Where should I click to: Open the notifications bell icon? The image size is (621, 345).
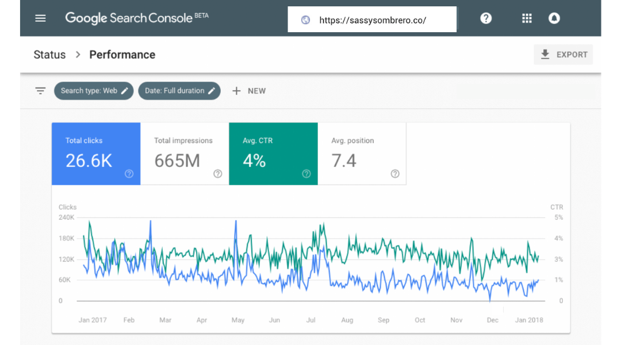(x=554, y=18)
